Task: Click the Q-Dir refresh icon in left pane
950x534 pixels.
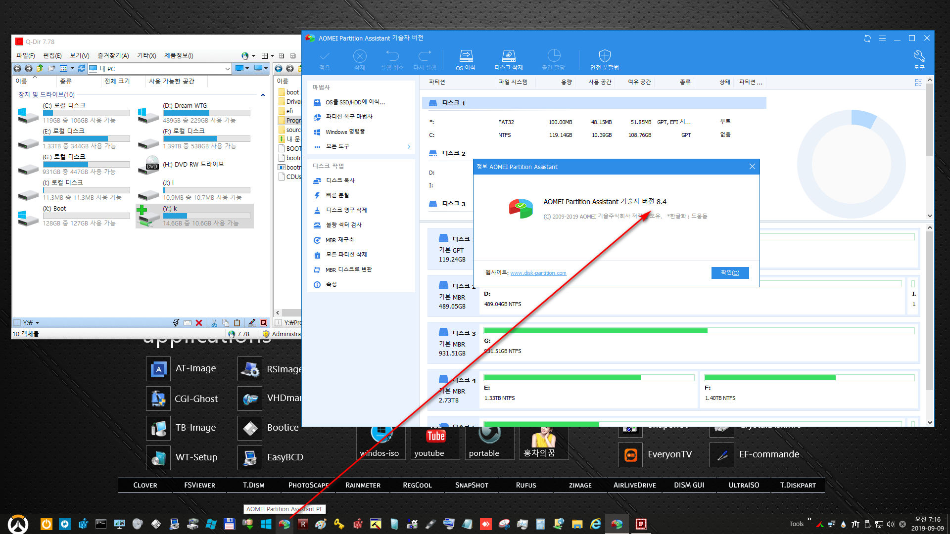Action: [82, 69]
